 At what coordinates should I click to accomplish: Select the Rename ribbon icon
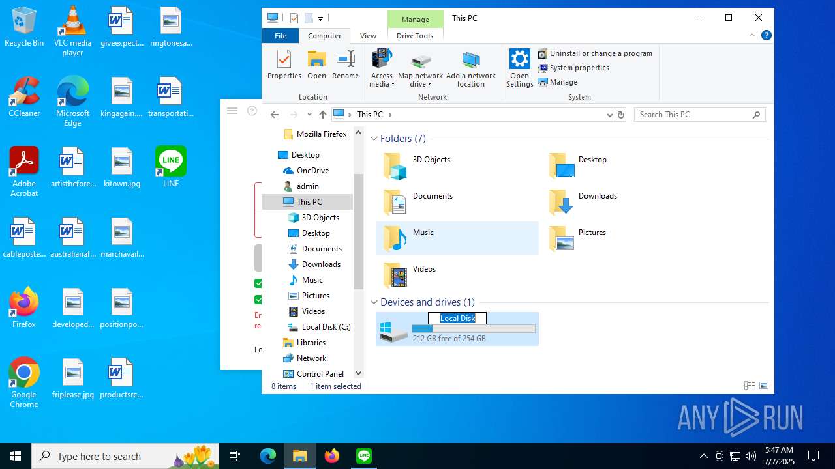click(345, 64)
